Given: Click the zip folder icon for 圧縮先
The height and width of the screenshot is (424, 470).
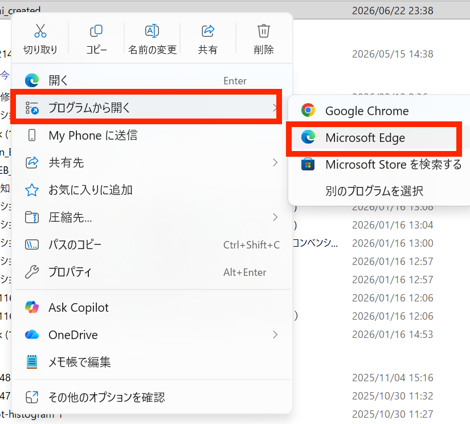Looking at the screenshot, I should pos(32,217).
